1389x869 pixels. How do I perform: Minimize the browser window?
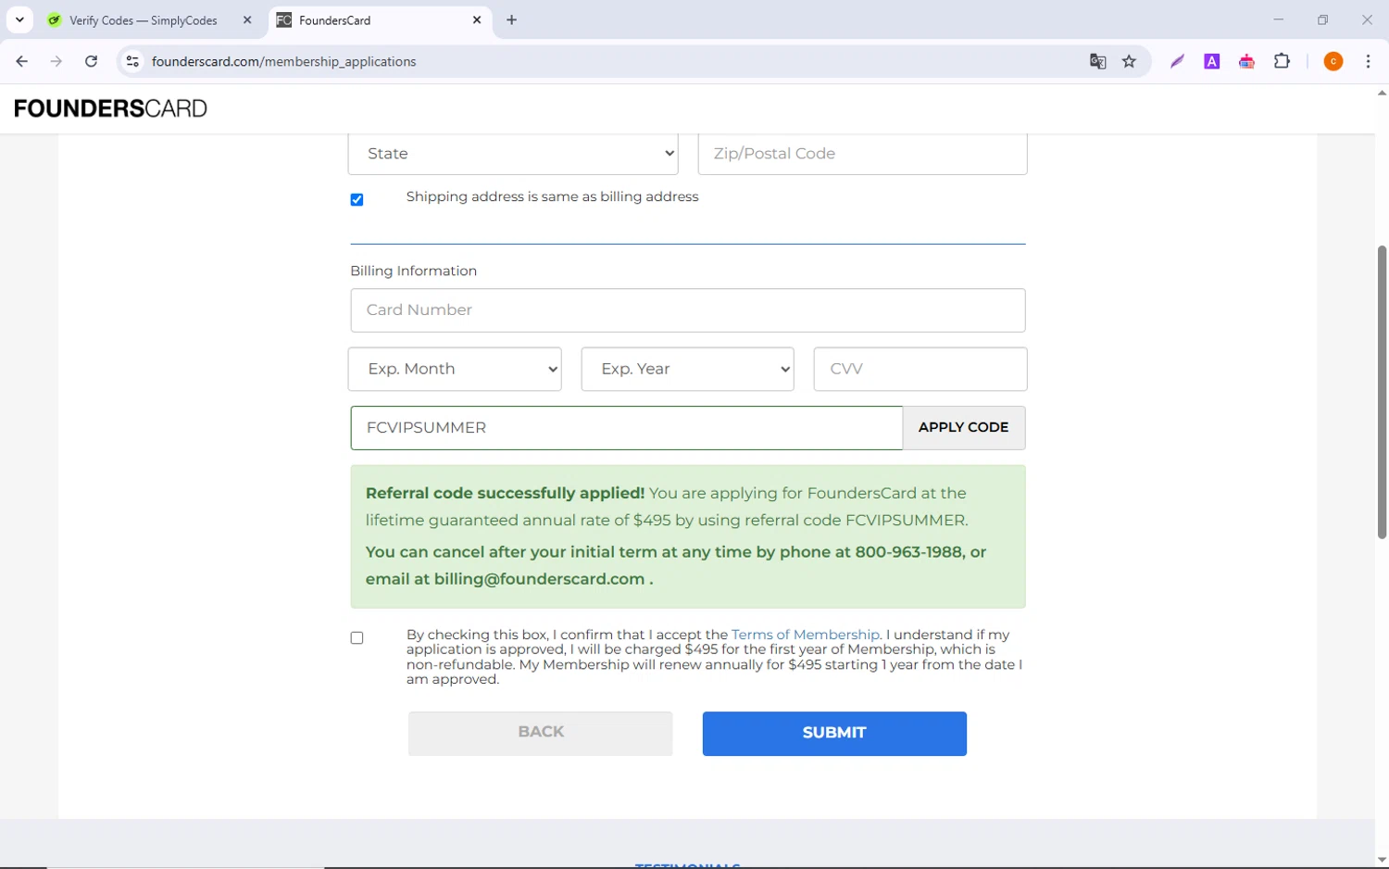1278,19
